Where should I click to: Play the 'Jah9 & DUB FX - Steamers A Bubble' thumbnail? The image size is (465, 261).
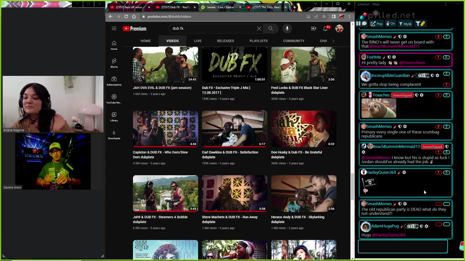166,194
